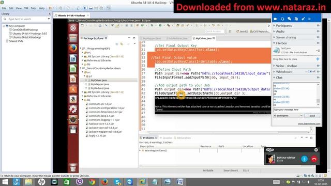The height and width of the screenshot is (186, 331).
Task: Toggle Whiteboard on/off switch
Action: point(311,72)
